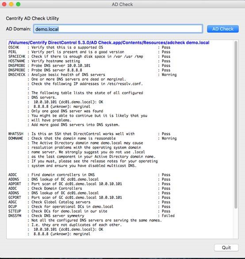Click the DNSCHECK Warning status text

169,75
